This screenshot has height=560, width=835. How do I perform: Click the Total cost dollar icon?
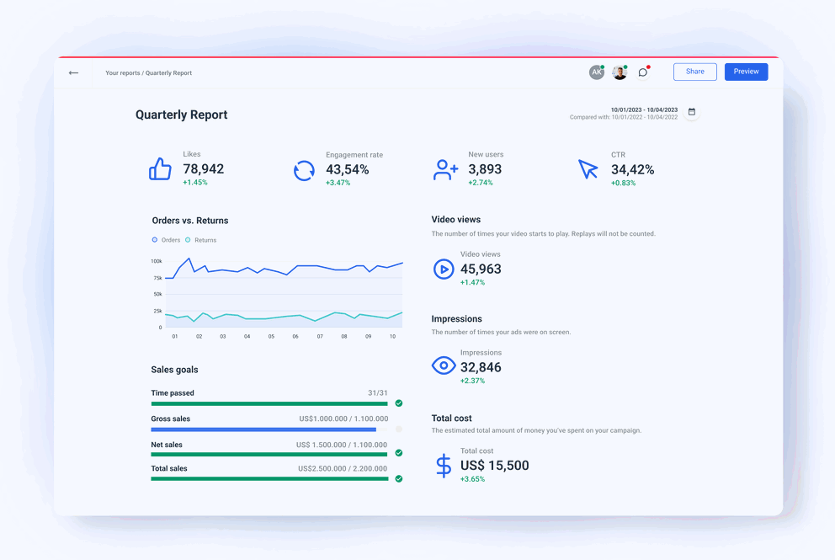(x=444, y=464)
